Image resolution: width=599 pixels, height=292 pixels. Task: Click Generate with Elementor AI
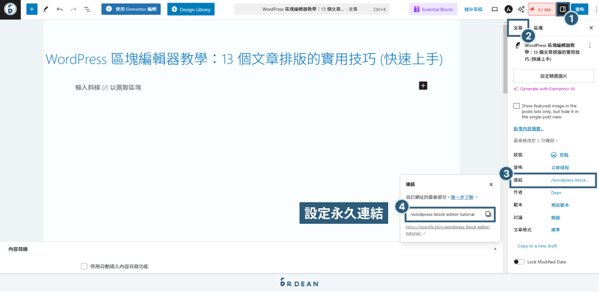[544, 89]
